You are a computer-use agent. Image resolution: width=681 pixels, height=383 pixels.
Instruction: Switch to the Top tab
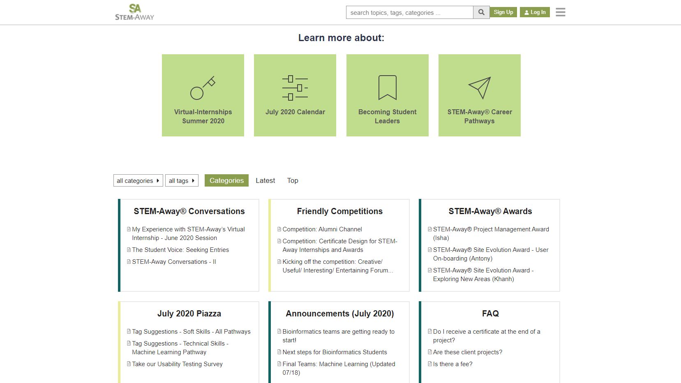pyautogui.click(x=292, y=180)
